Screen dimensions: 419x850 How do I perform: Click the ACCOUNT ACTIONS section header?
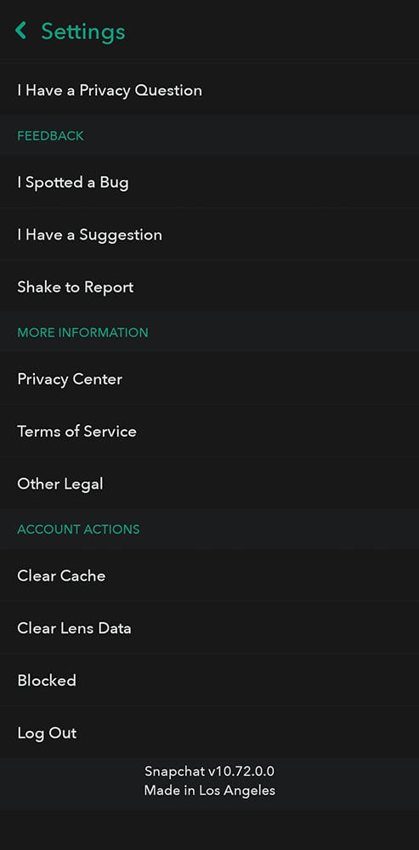point(78,529)
